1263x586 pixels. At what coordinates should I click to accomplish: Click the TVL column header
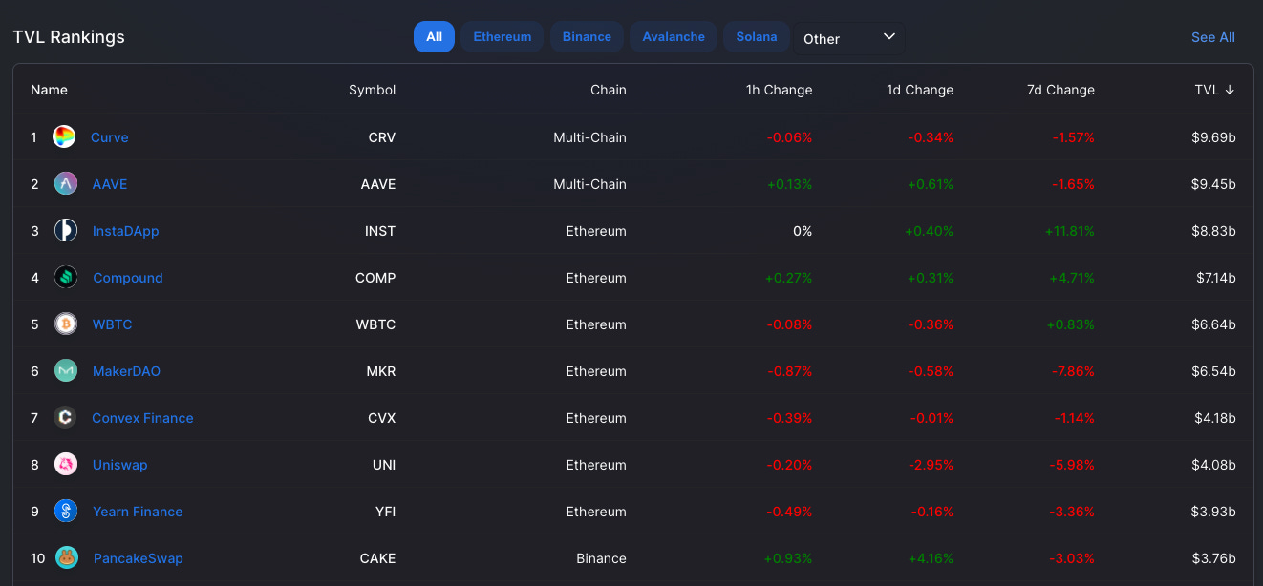tap(1214, 90)
